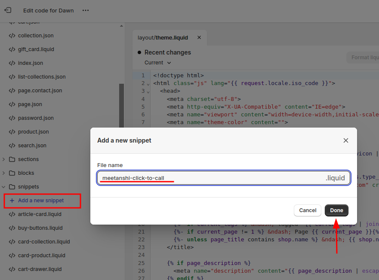Screen dimensions: 379x280
Task: Click code icon beside buy-buttons.liquid
Action: 12,228
